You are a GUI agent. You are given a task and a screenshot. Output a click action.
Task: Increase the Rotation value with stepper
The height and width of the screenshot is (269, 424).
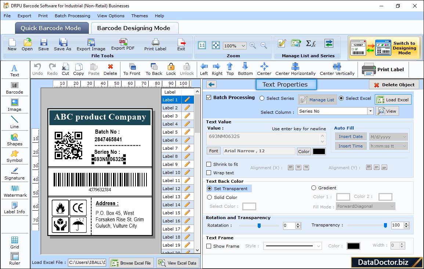point(298,224)
